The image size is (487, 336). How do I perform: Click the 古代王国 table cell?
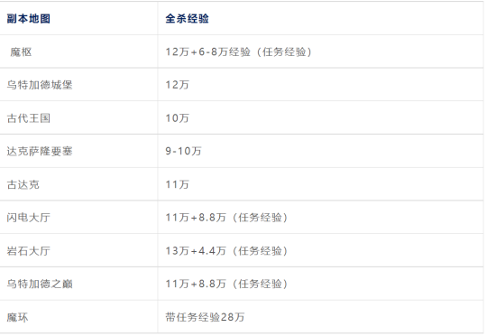click(x=29, y=118)
